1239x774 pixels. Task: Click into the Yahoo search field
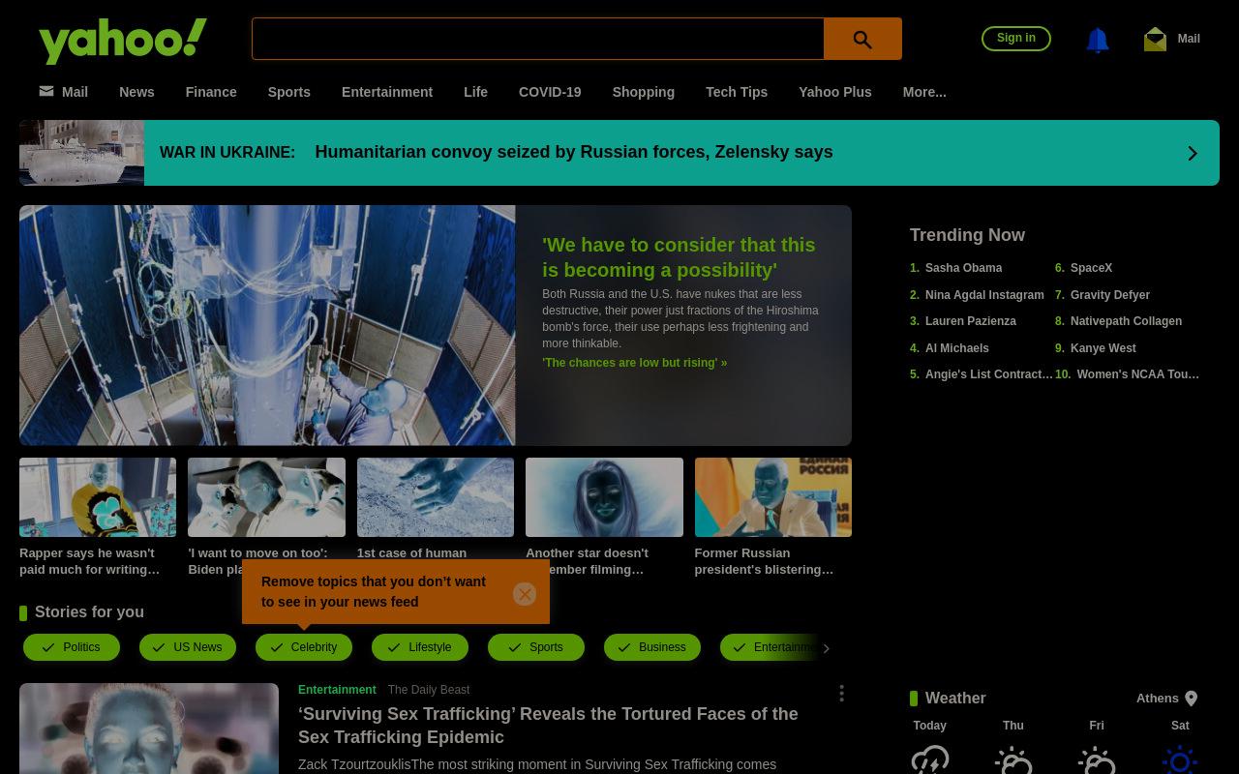[x=538, y=39]
